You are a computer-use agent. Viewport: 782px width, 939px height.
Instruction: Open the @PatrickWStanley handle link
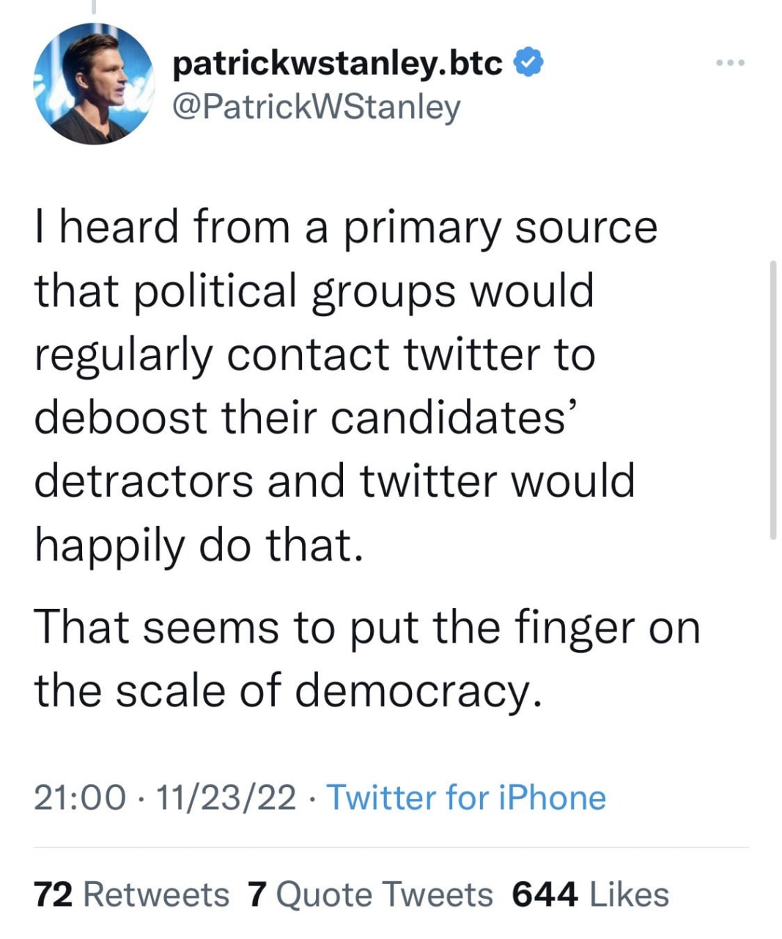pyautogui.click(x=316, y=106)
